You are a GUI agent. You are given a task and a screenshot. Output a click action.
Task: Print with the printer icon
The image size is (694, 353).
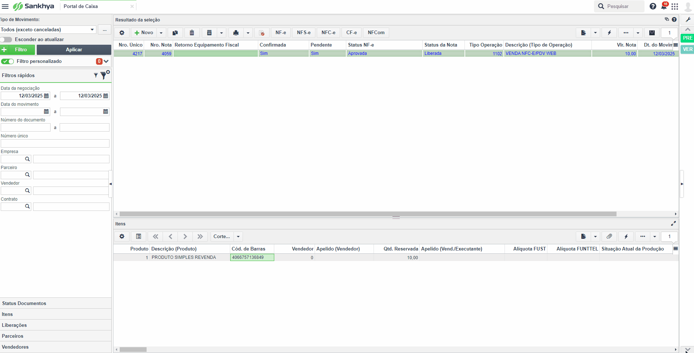(x=236, y=33)
